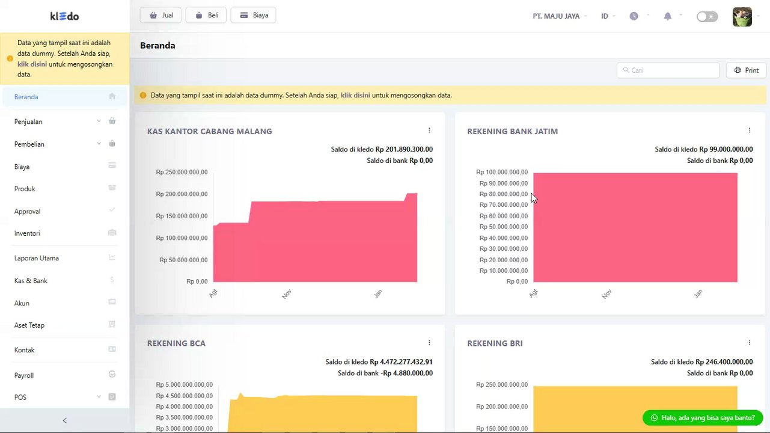This screenshot has width=770, height=433.
Task: Click the notification bell icon
Action: point(667,16)
